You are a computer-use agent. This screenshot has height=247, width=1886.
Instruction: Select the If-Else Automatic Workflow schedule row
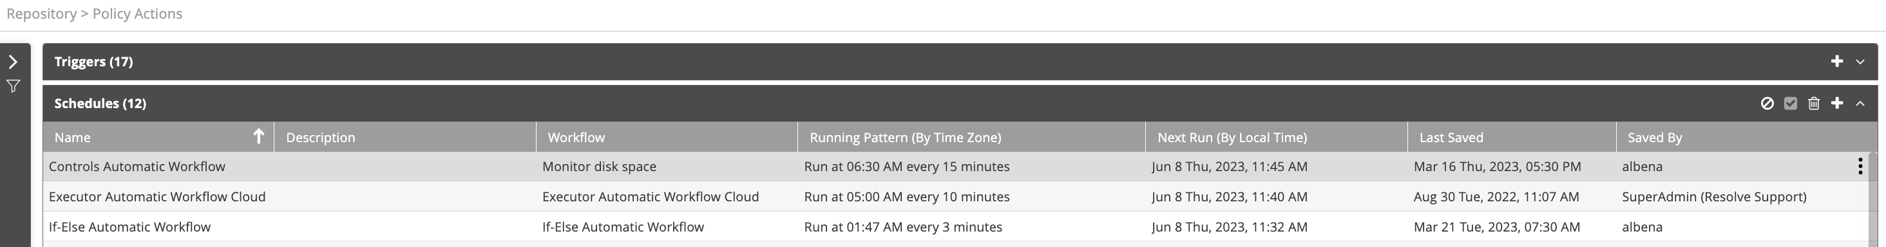tap(955, 226)
